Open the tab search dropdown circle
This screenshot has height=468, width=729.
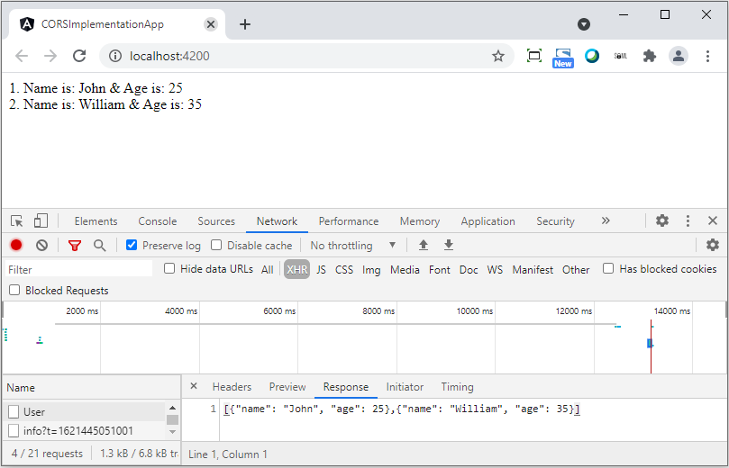click(x=584, y=24)
